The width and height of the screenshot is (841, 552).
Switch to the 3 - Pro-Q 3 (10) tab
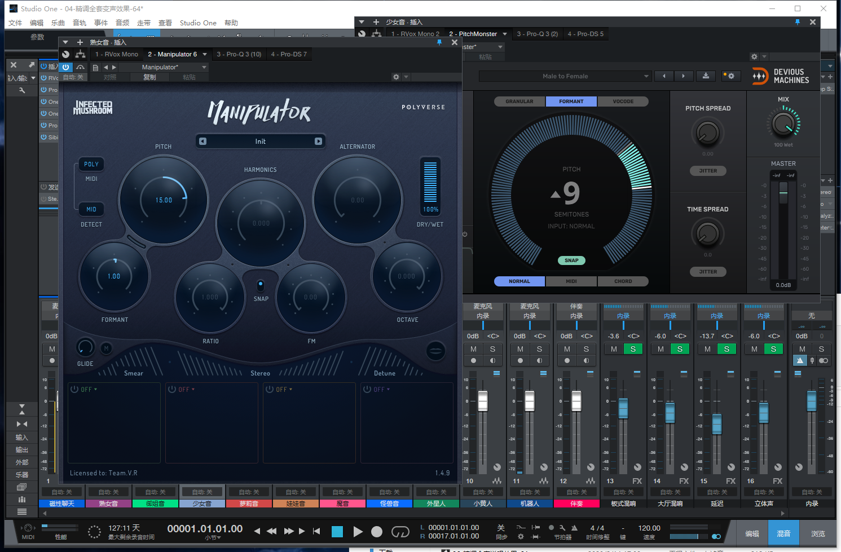pyautogui.click(x=239, y=54)
